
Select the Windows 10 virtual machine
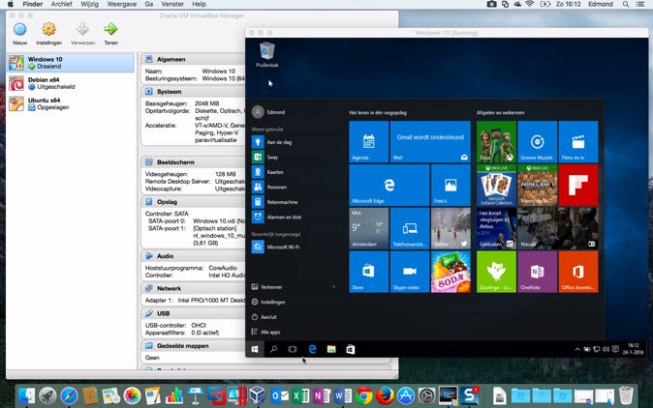[71, 63]
